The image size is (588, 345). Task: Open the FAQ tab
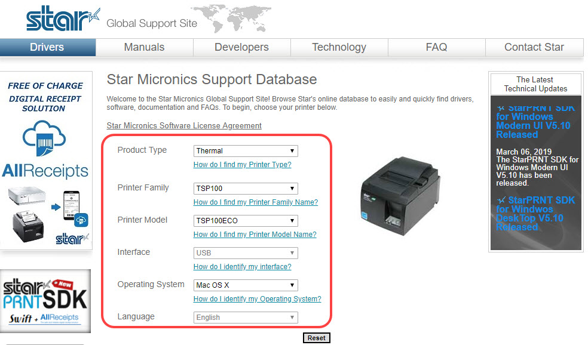[x=436, y=47]
